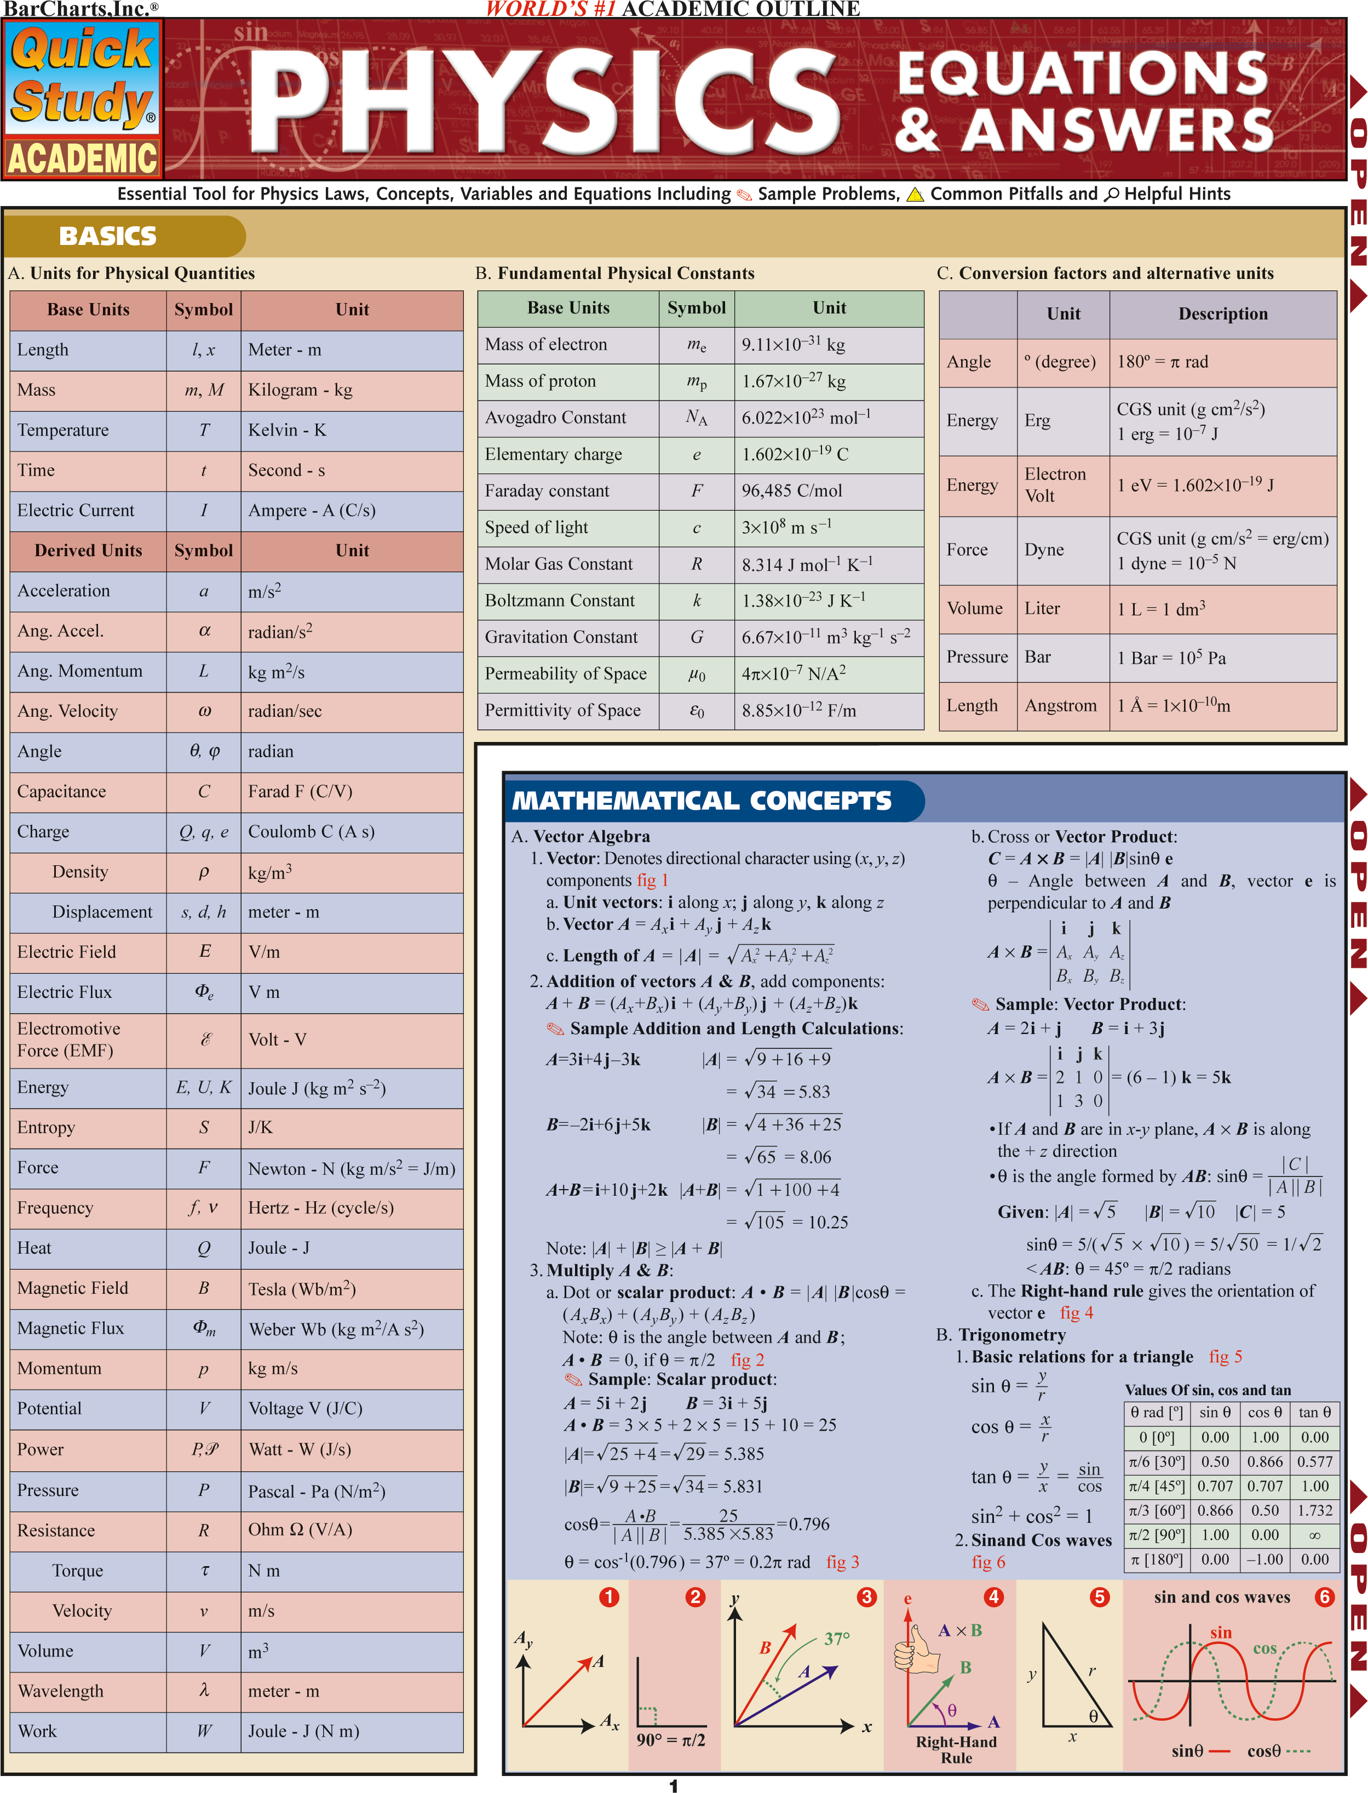Click the 'Description' column header
This screenshot has height=1793, width=1368.
tap(1222, 313)
